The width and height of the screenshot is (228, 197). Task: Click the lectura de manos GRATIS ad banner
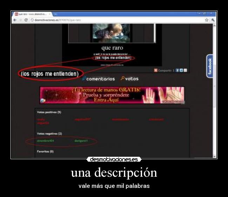tap(112, 95)
